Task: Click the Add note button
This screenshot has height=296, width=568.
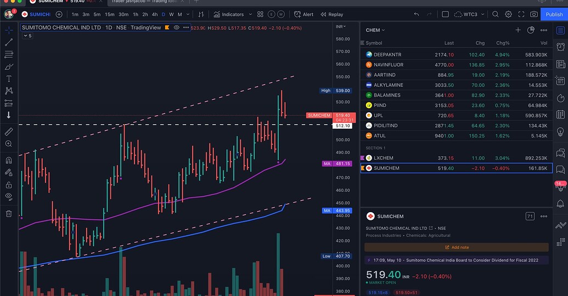Action: point(457,248)
